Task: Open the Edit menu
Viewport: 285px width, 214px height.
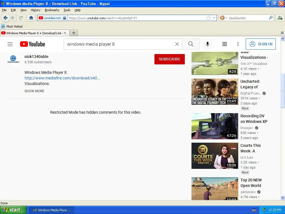Action: click(x=13, y=10)
